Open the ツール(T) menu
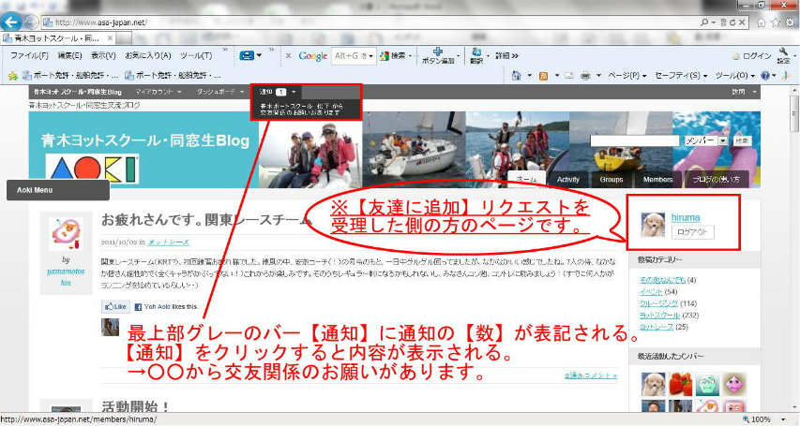 [x=196, y=55]
